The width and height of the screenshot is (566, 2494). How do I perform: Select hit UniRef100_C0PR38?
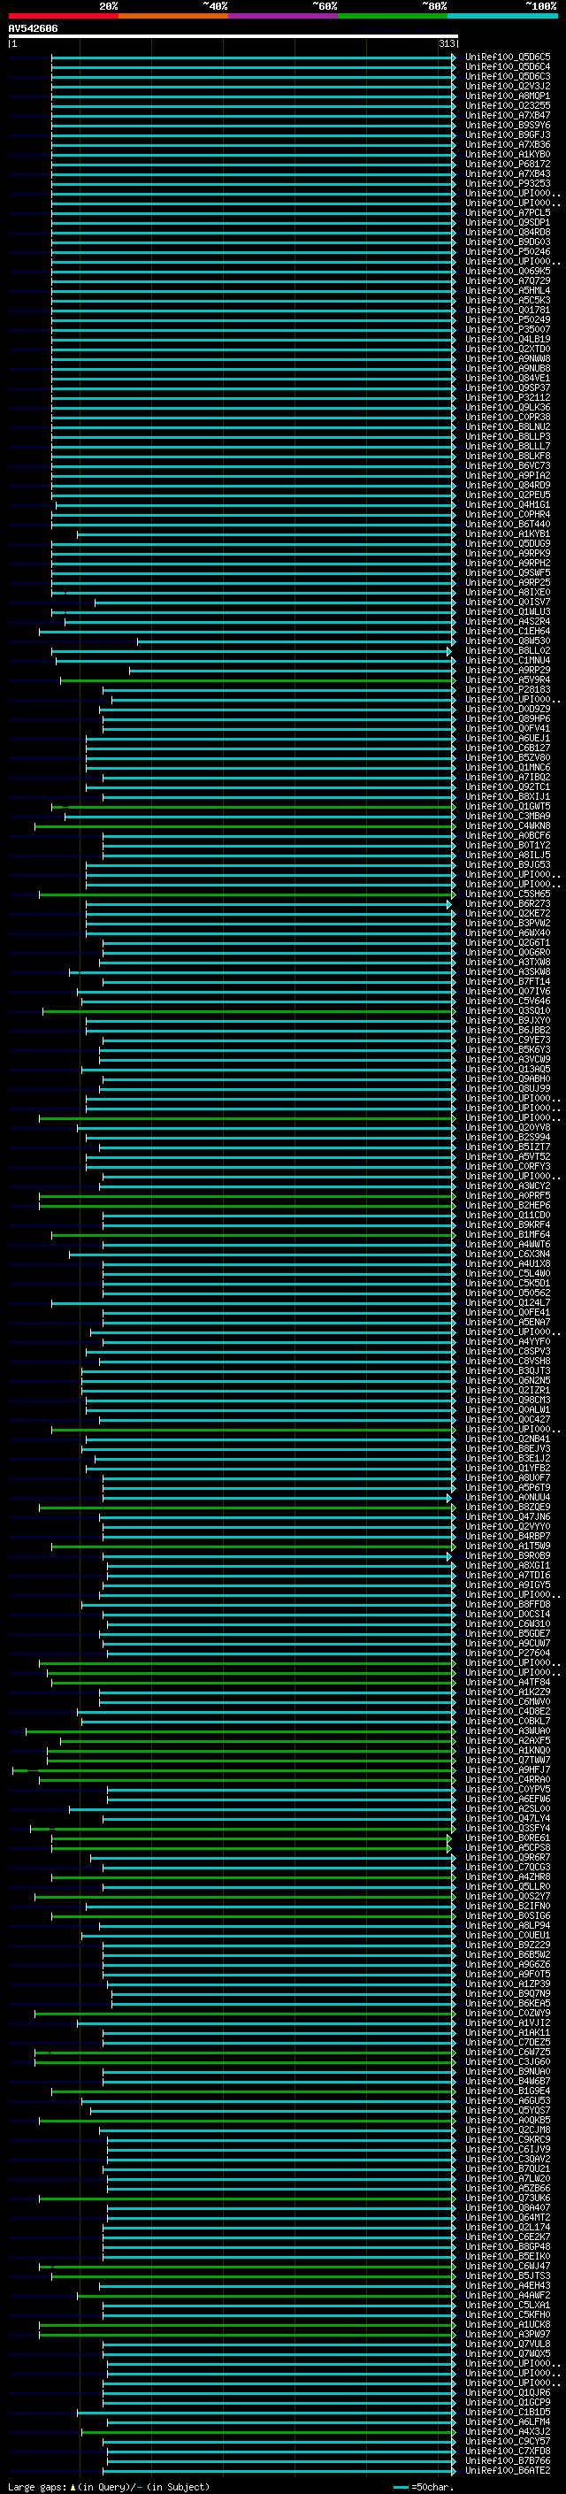(x=507, y=418)
